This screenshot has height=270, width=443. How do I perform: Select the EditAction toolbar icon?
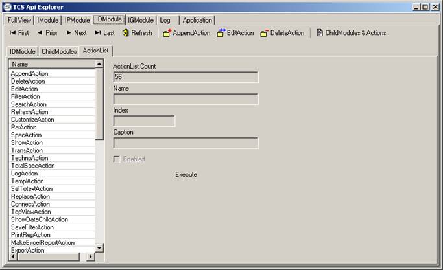pyautogui.click(x=221, y=33)
